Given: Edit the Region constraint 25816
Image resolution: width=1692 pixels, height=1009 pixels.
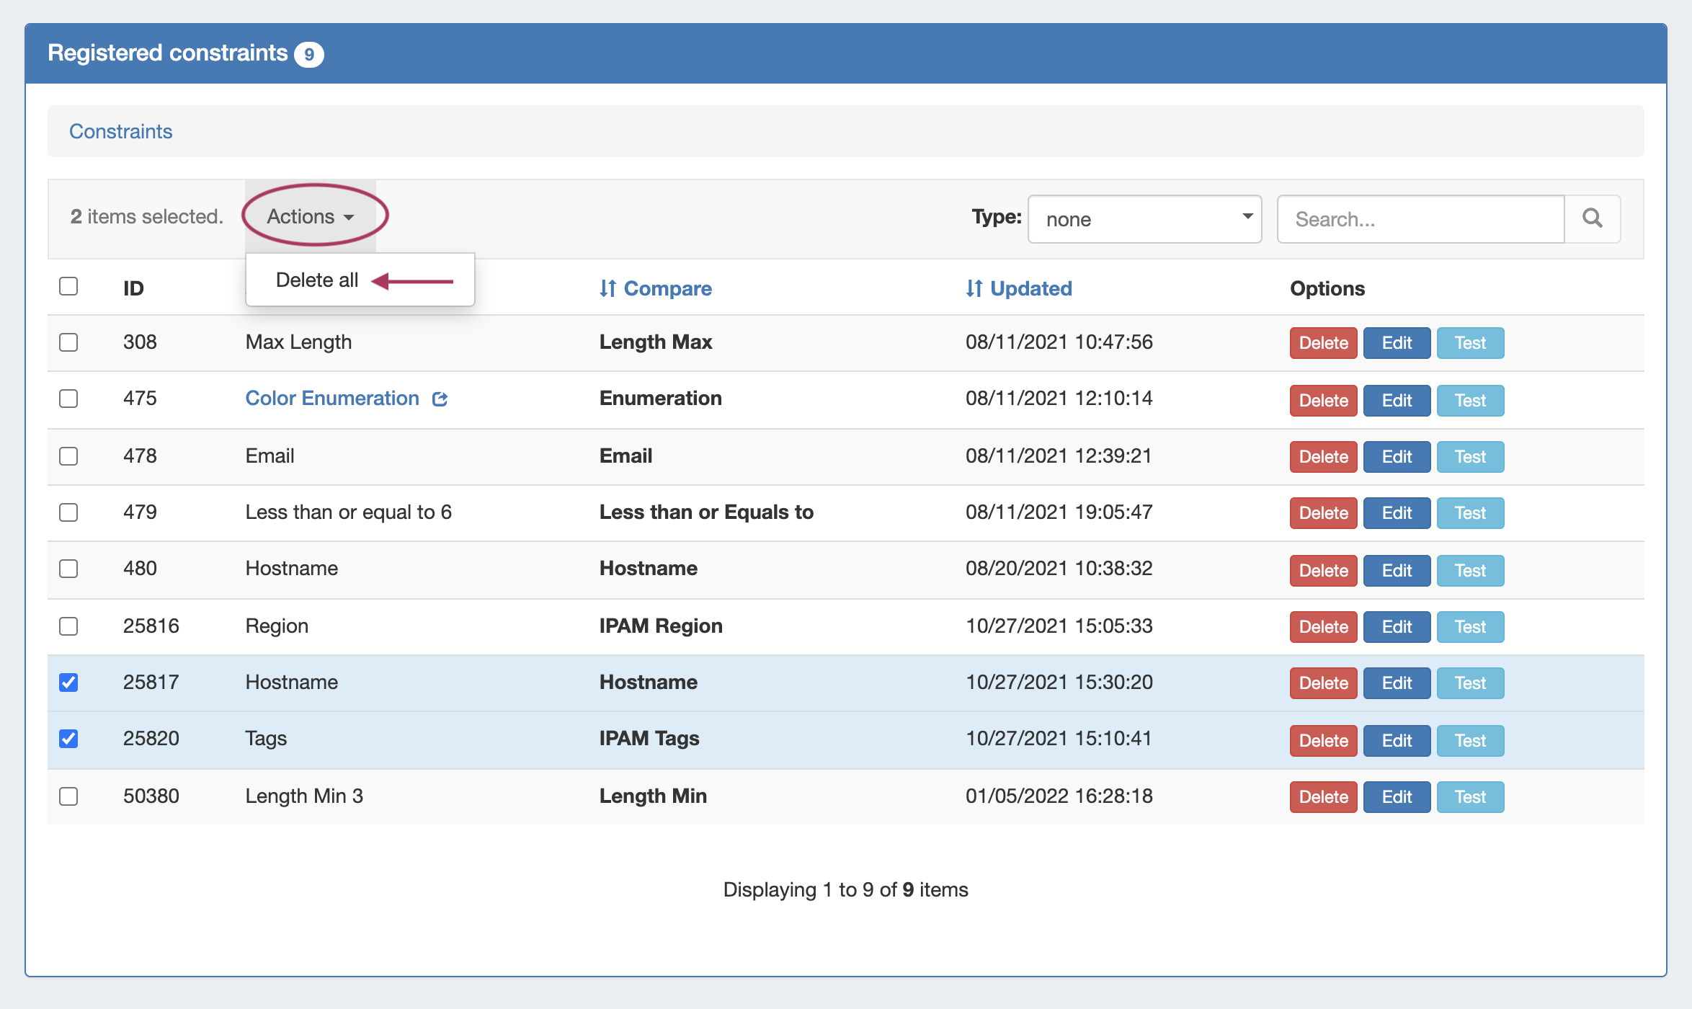Looking at the screenshot, I should pos(1397,626).
